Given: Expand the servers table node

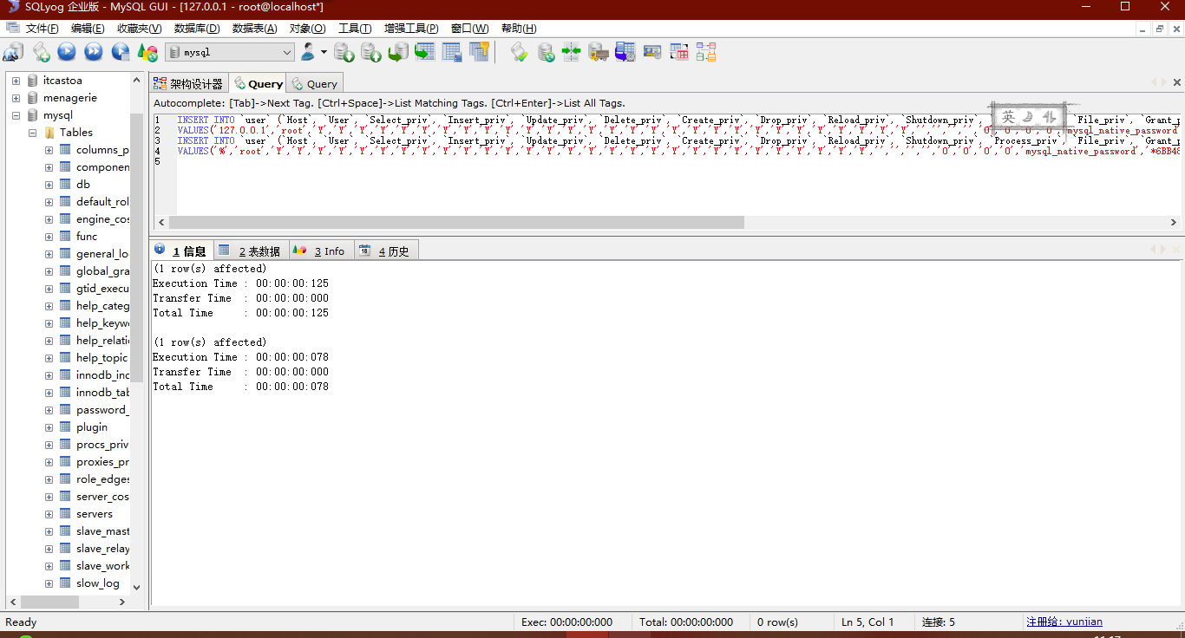Looking at the screenshot, I should click(x=49, y=514).
